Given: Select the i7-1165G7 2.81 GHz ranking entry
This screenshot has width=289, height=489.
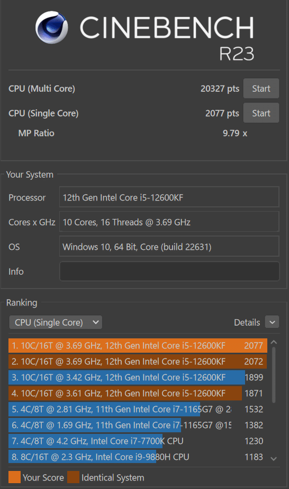Looking at the screenshot, I should (x=138, y=409).
